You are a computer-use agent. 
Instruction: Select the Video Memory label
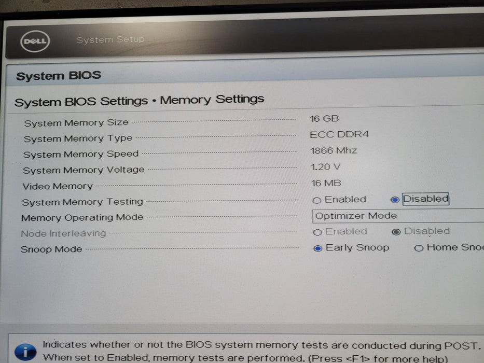(x=58, y=186)
